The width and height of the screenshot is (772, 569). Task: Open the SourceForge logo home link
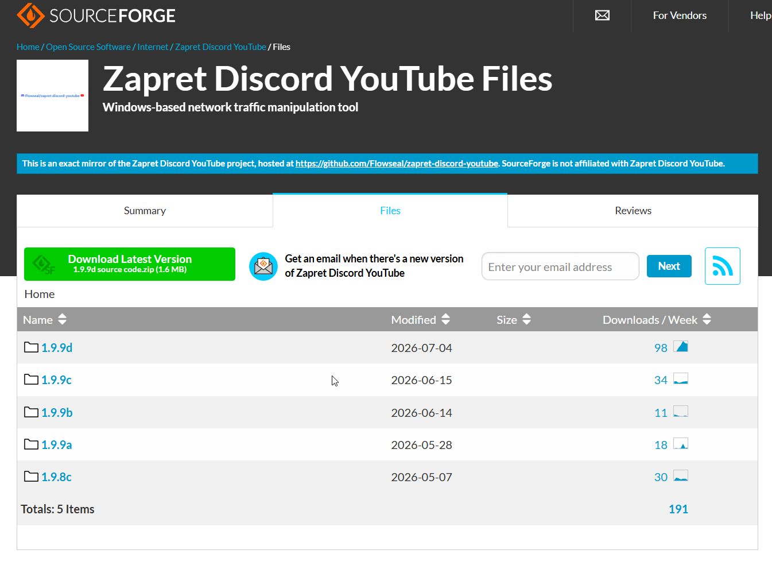coord(96,16)
